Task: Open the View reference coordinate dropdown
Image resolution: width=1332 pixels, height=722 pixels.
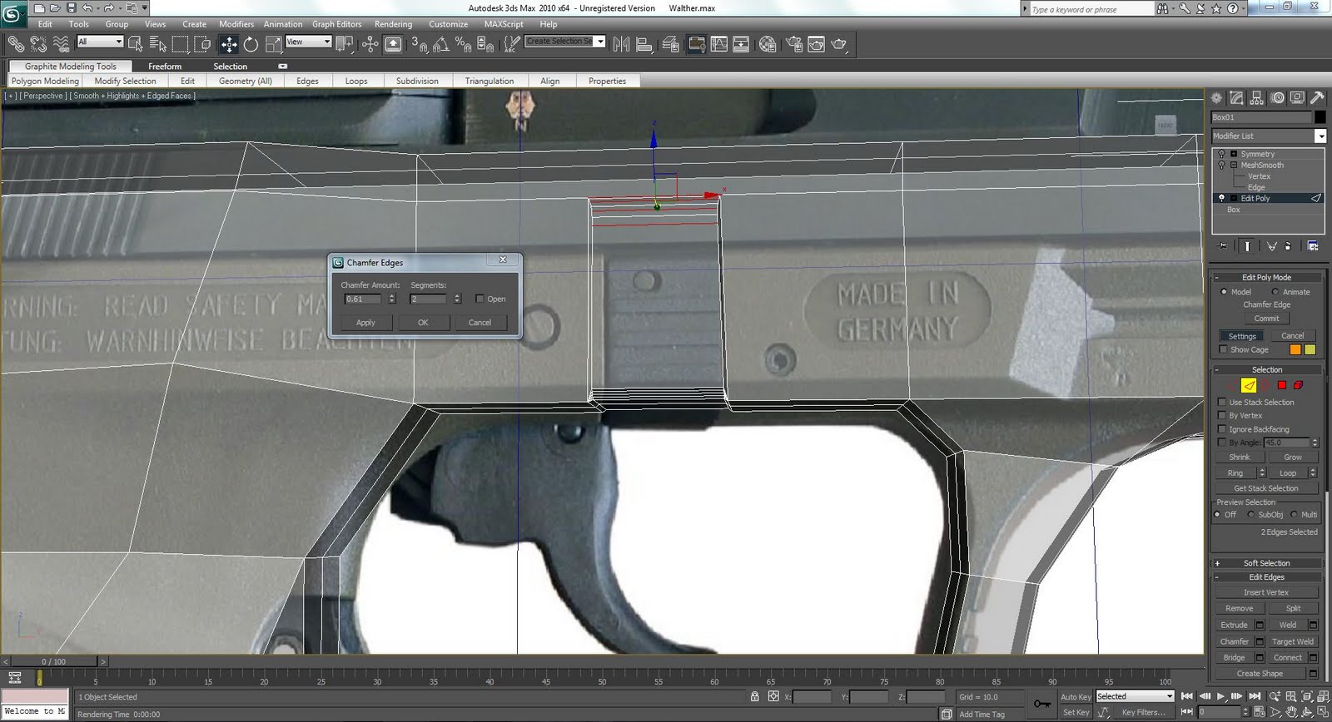Action: click(308, 42)
